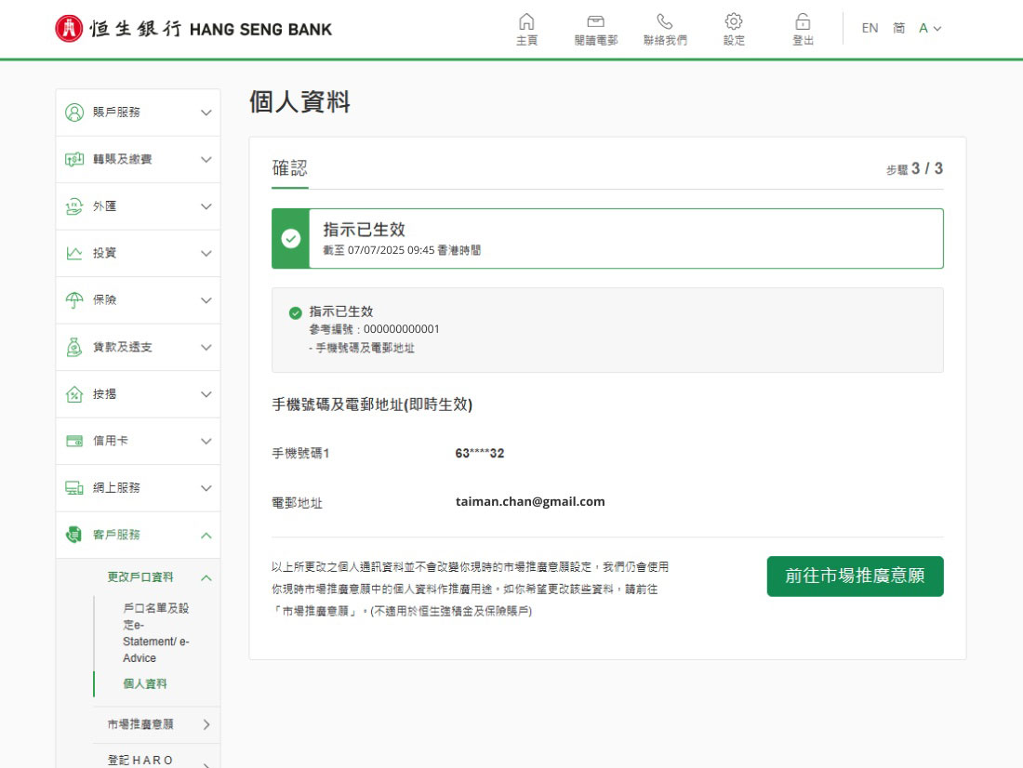Image resolution: width=1023 pixels, height=768 pixels.
Task: Expand the foreign exchange (外匯) menu chevron
Action: pyautogui.click(x=206, y=206)
